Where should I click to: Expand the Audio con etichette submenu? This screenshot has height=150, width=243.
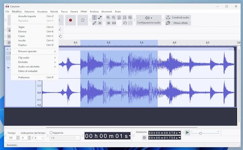(x=35, y=67)
